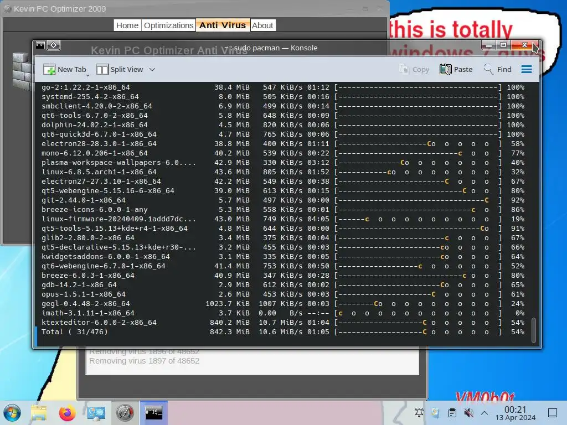Switch to the PC Optimizer gauge taskbar entry

(x=125, y=413)
